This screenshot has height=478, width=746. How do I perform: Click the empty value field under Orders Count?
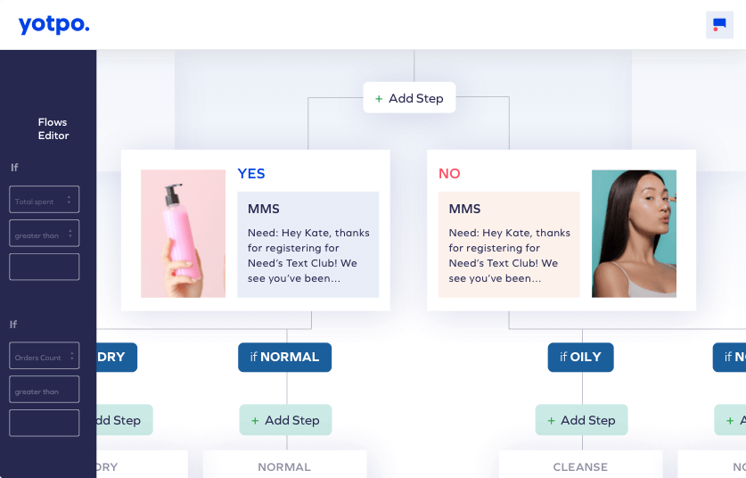click(45, 423)
